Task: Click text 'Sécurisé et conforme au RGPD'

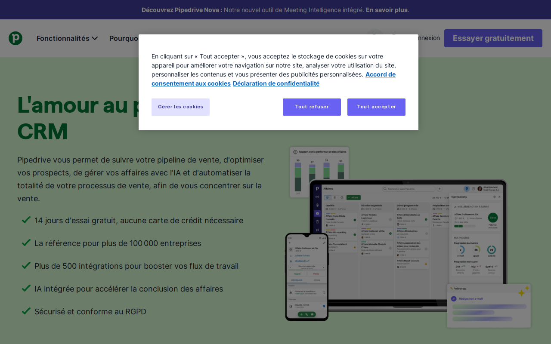Action: (x=90, y=312)
